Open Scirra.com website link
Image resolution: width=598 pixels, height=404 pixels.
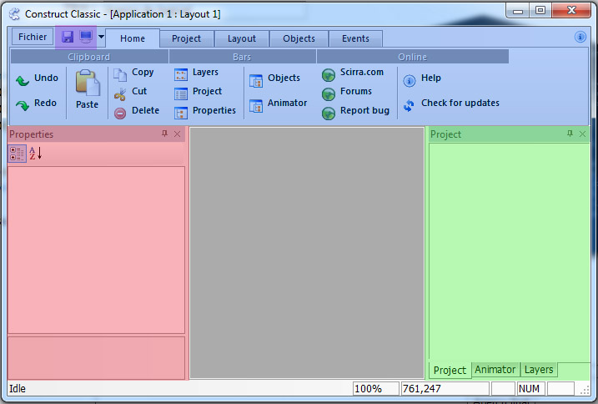(x=329, y=74)
